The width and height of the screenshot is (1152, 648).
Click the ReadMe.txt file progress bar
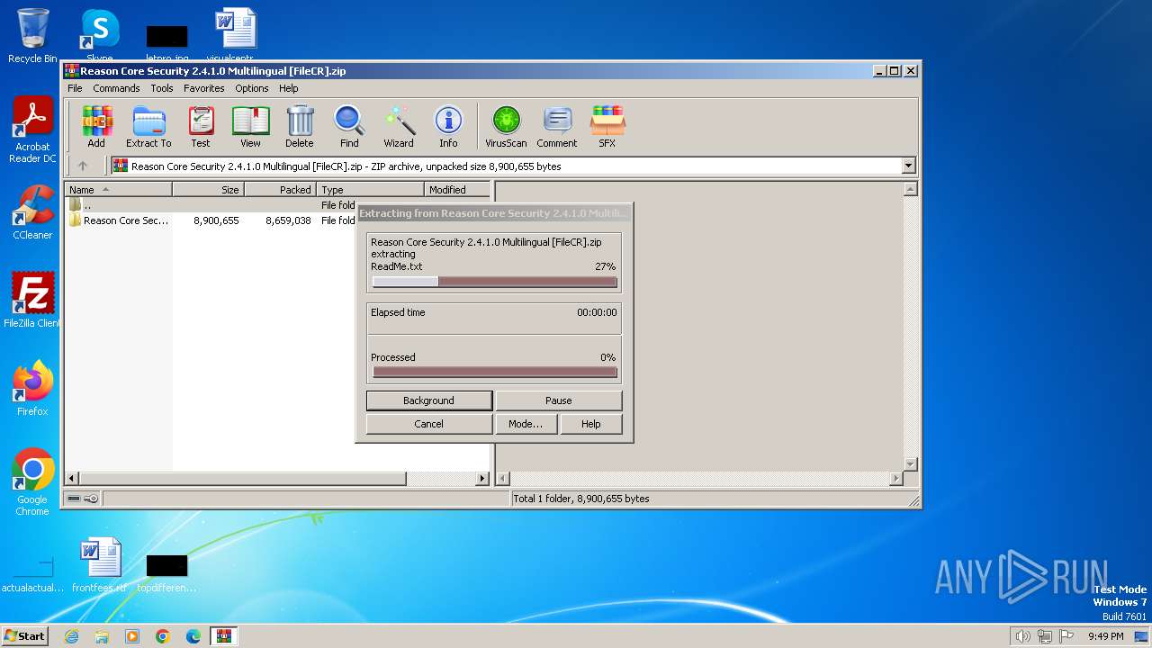pos(495,282)
